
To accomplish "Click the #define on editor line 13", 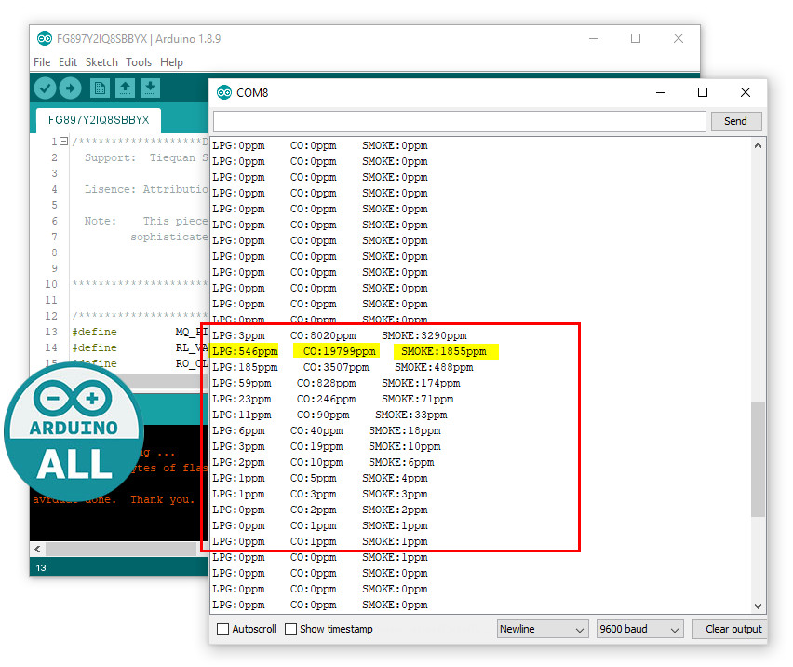I will pos(95,332).
